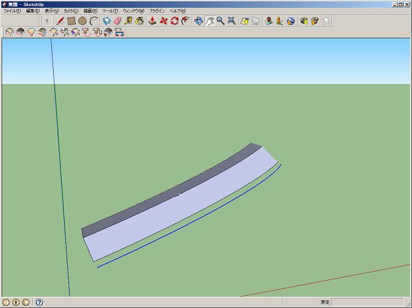Activate the Push/Pull tool
Screen dimensions: 412x308
[x=153, y=21]
